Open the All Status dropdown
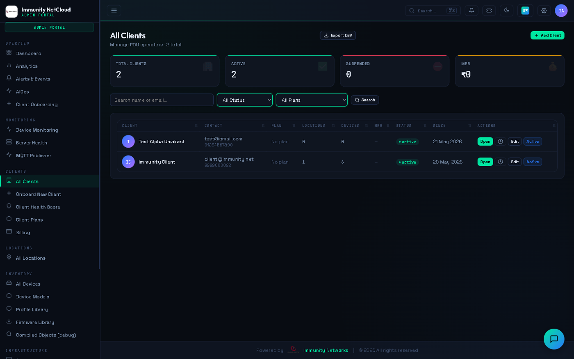The height and width of the screenshot is (359, 574). (x=245, y=100)
